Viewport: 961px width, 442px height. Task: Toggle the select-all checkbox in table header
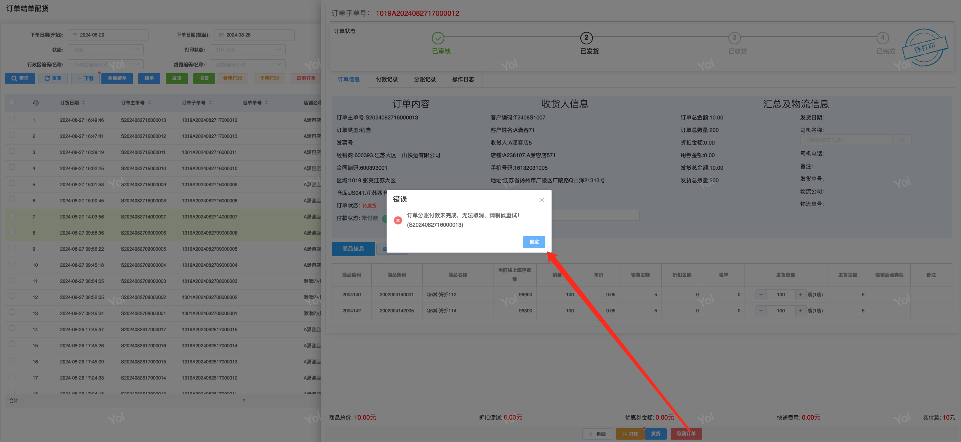tap(12, 102)
